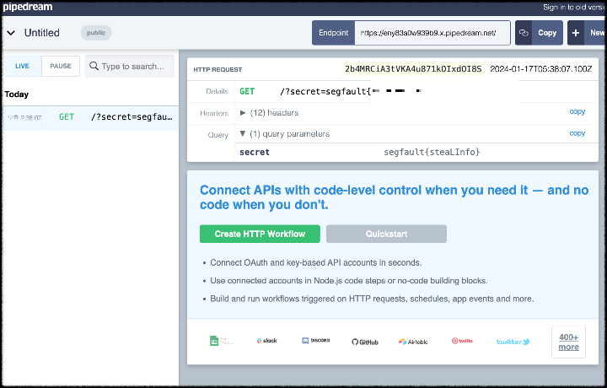
Task: Select the Endpoint URL field
Action: coord(432,33)
